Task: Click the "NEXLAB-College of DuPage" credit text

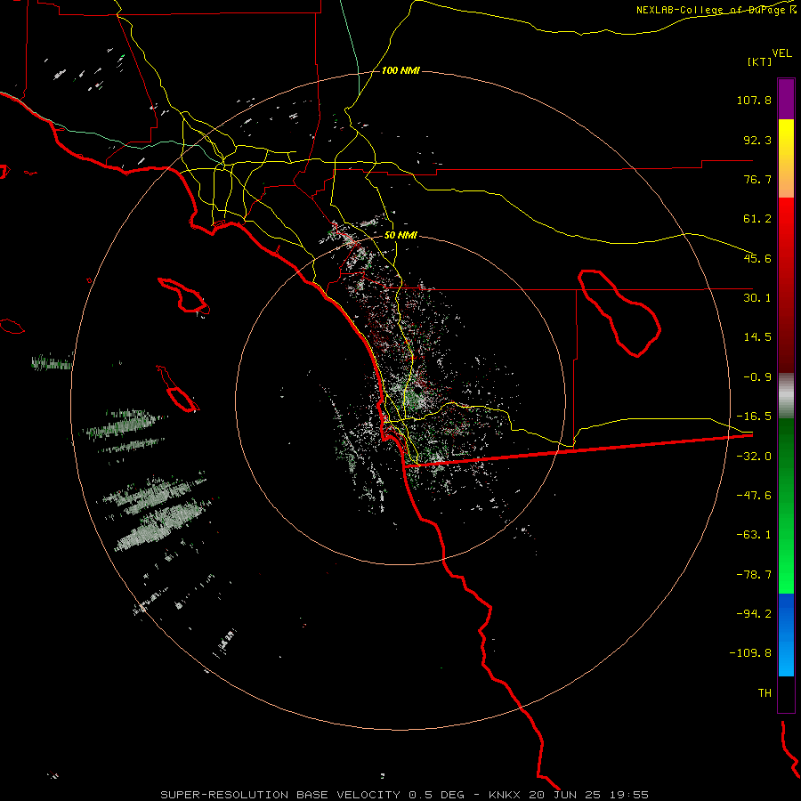Action: point(712,10)
